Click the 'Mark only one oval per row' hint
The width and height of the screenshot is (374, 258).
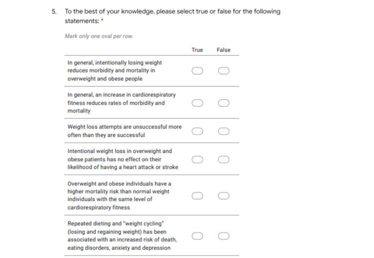(x=99, y=36)
